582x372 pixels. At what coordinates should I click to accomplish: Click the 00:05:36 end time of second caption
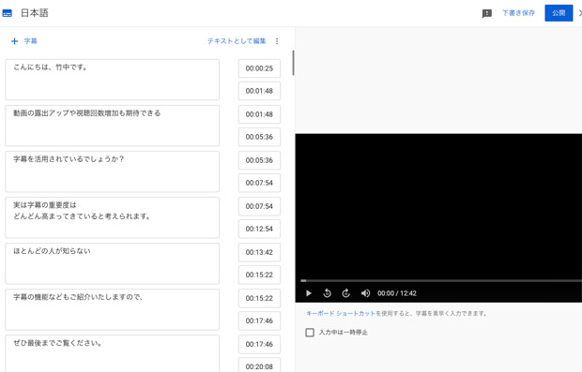[x=259, y=137]
